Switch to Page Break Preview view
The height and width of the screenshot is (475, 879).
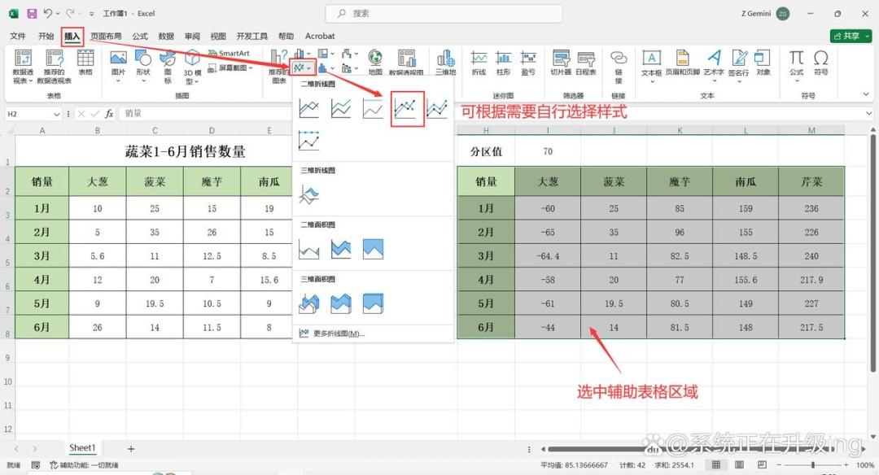pos(762,465)
